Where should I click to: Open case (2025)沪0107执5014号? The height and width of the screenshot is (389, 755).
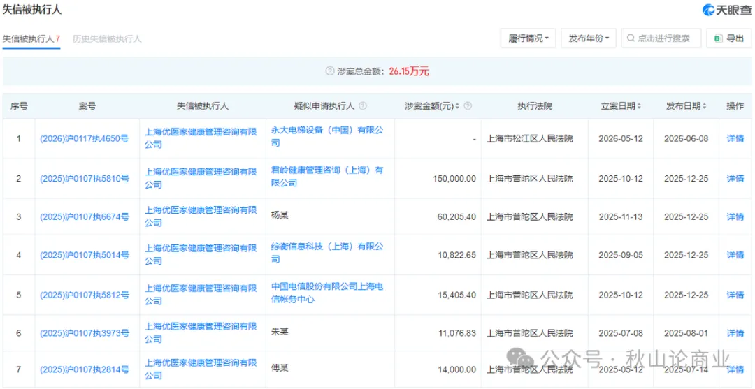tap(85, 255)
